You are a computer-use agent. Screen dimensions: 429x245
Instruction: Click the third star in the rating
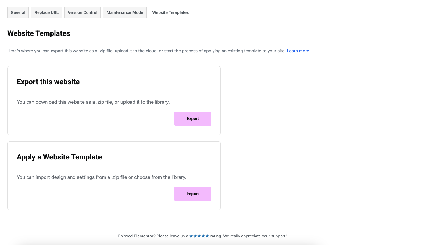pyautogui.click(x=199, y=236)
